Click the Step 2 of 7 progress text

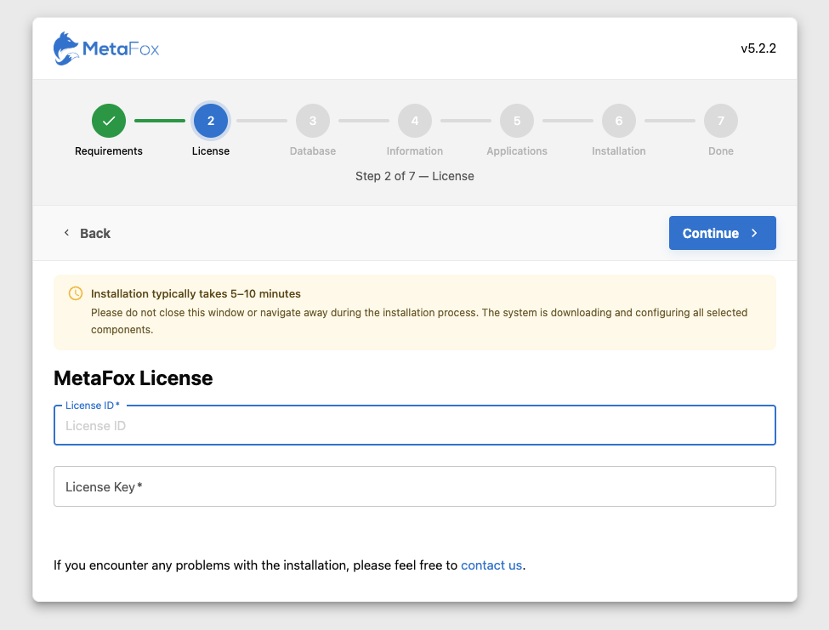[x=415, y=176]
